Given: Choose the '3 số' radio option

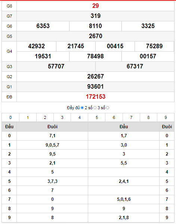Looking at the screenshot, I should tap(108, 108).
